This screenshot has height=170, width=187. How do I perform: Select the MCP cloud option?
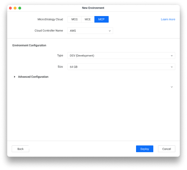click(101, 20)
